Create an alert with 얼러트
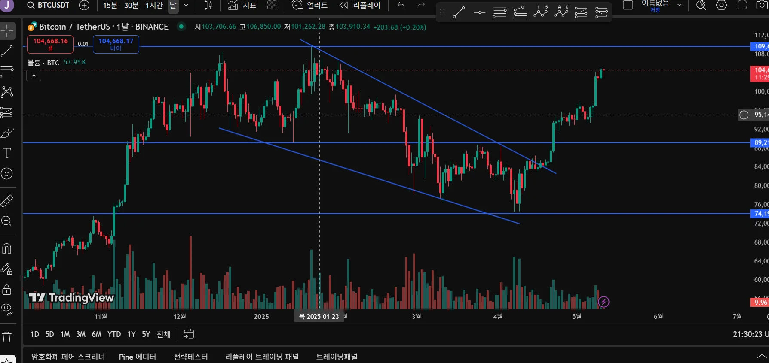This screenshot has height=363, width=769. click(309, 5)
